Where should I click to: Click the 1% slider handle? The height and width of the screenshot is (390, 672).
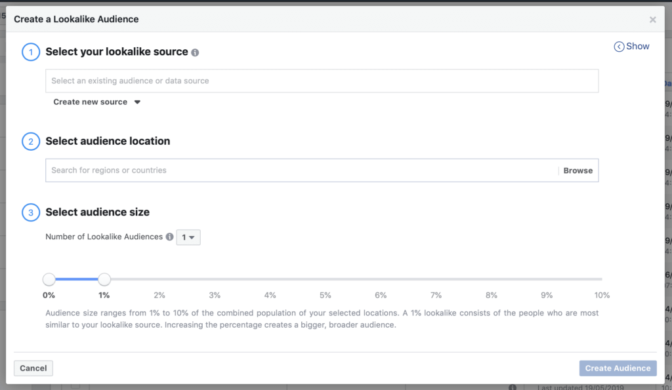[104, 280]
